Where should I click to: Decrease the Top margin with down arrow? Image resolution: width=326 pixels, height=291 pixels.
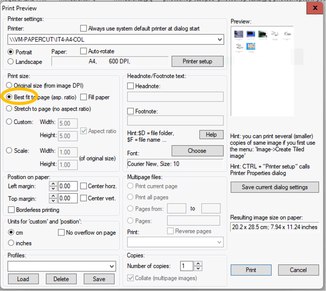click(x=53, y=201)
